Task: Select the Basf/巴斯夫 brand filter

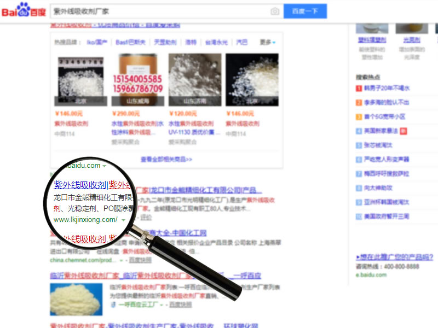Action: click(x=130, y=42)
